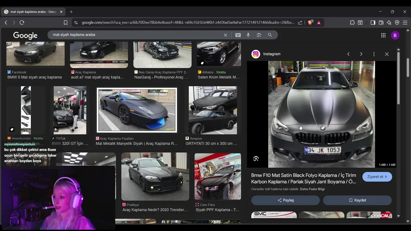Start voice search with the microphone
This screenshot has width=411, height=231.
[x=248, y=35]
